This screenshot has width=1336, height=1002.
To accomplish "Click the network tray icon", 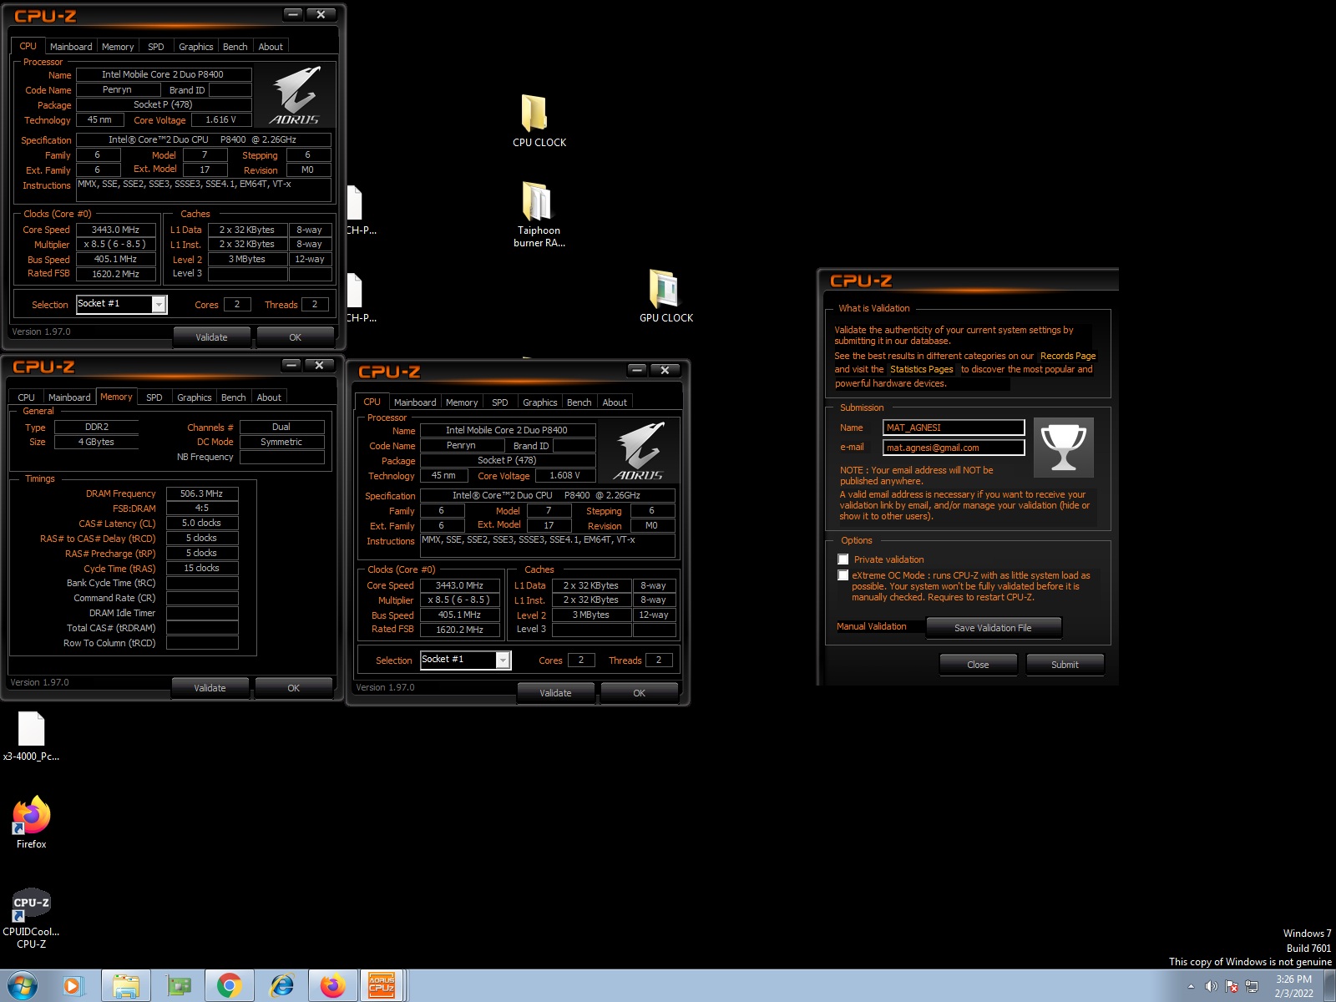I will 1252,986.
